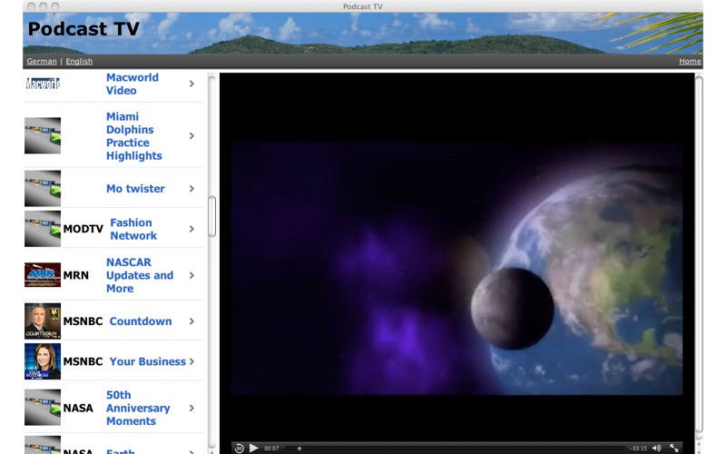Go to the Home link
This screenshot has width=726, height=454.
pos(690,61)
